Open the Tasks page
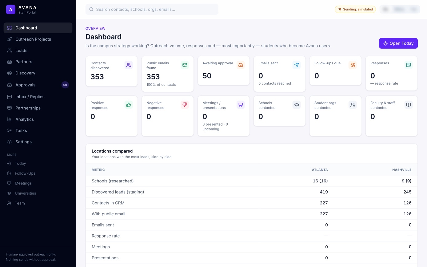The height and width of the screenshot is (267, 427). (38, 130)
